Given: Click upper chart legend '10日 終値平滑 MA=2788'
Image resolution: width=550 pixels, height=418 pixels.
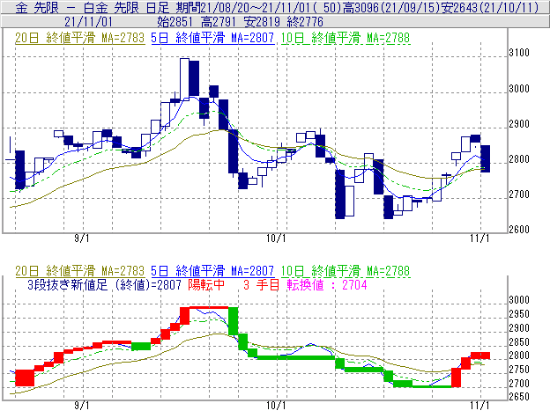Looking at the screenshot, I should [x=346, y=38].
